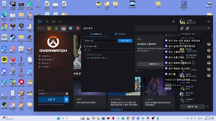Viewport: 216px width, 121px height.
Task: Open the 게임 menu
Action: coord(53,21)
